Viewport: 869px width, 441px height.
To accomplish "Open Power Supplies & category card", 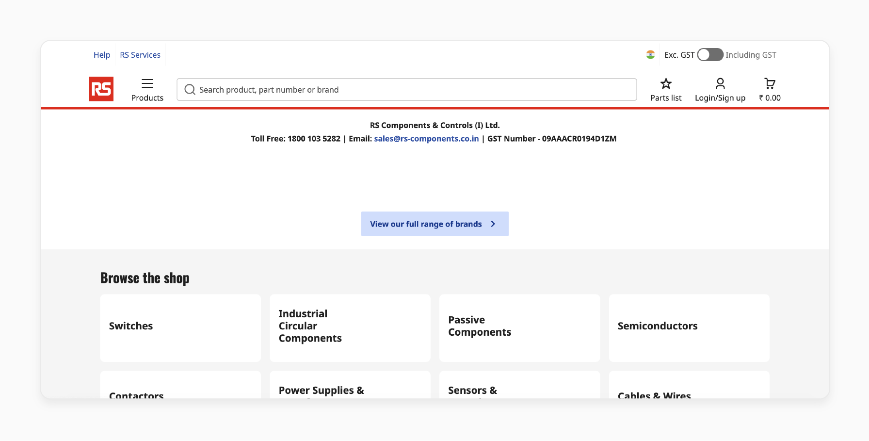I will click(350, 385).
